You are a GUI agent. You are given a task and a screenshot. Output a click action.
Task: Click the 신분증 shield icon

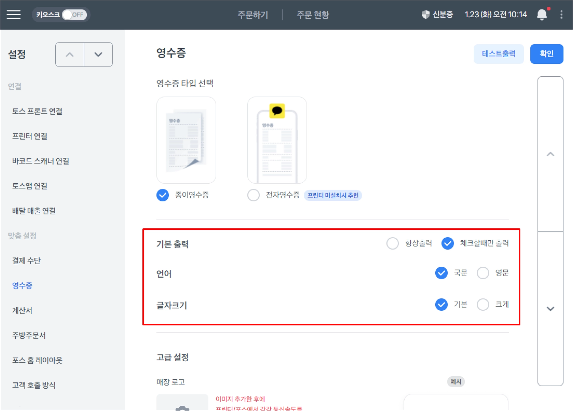coord(426,15)
